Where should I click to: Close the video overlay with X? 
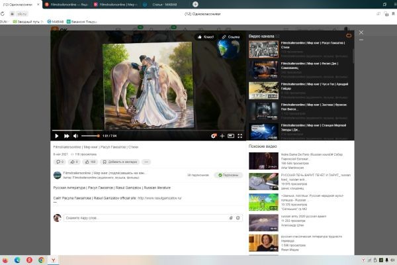(361, 32)
